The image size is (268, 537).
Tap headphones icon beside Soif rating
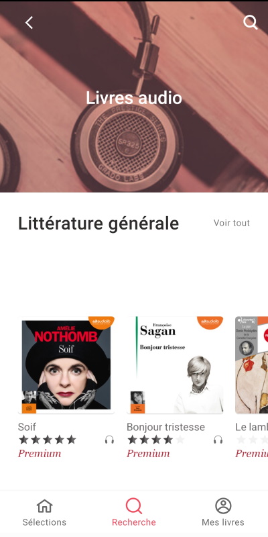(x=109, y=440)
